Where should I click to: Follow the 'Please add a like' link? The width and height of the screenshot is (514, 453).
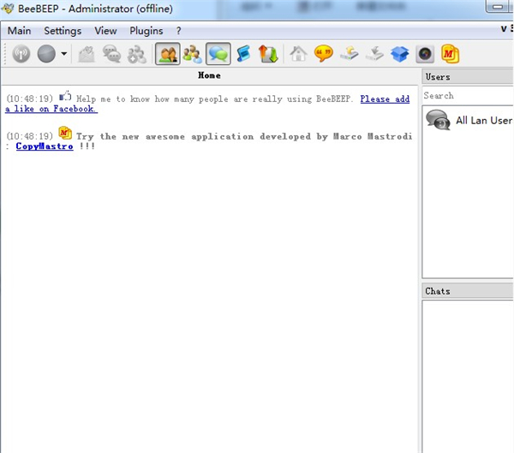point(385,99)
